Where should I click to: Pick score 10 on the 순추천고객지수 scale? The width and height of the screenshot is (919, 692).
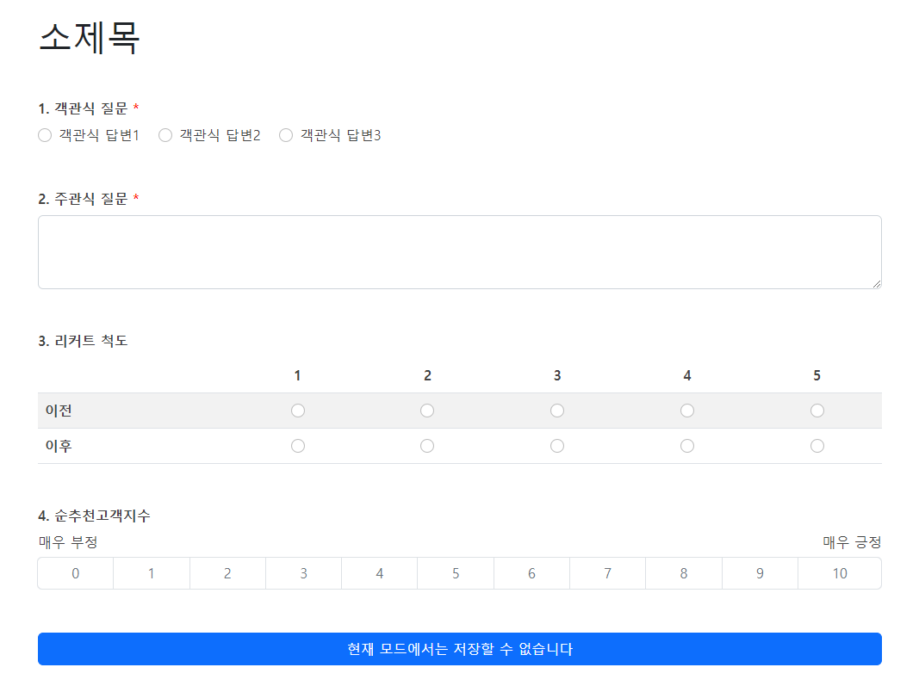click(x=840, y=573)
